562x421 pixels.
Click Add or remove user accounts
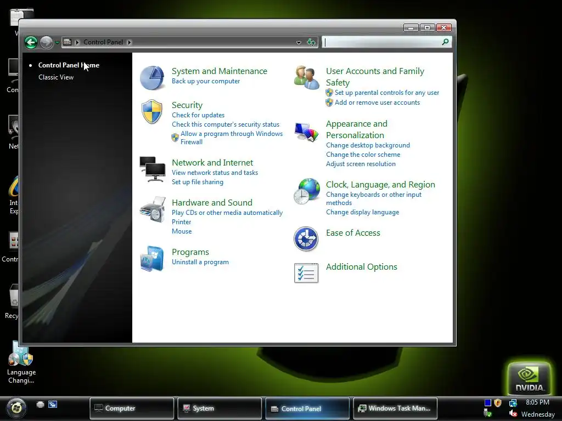pos(377,103)
